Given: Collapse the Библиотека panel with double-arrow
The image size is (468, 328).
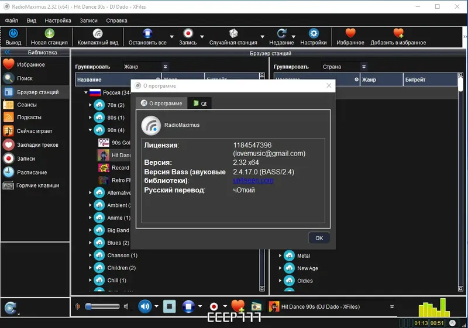Looking at the screenshot, I should (7, 52).
